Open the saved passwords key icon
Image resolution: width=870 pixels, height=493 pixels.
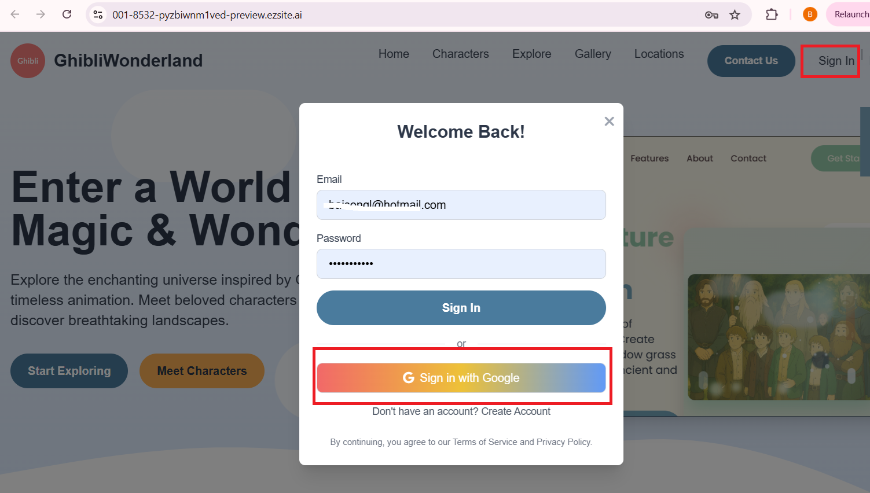point(711,15)
